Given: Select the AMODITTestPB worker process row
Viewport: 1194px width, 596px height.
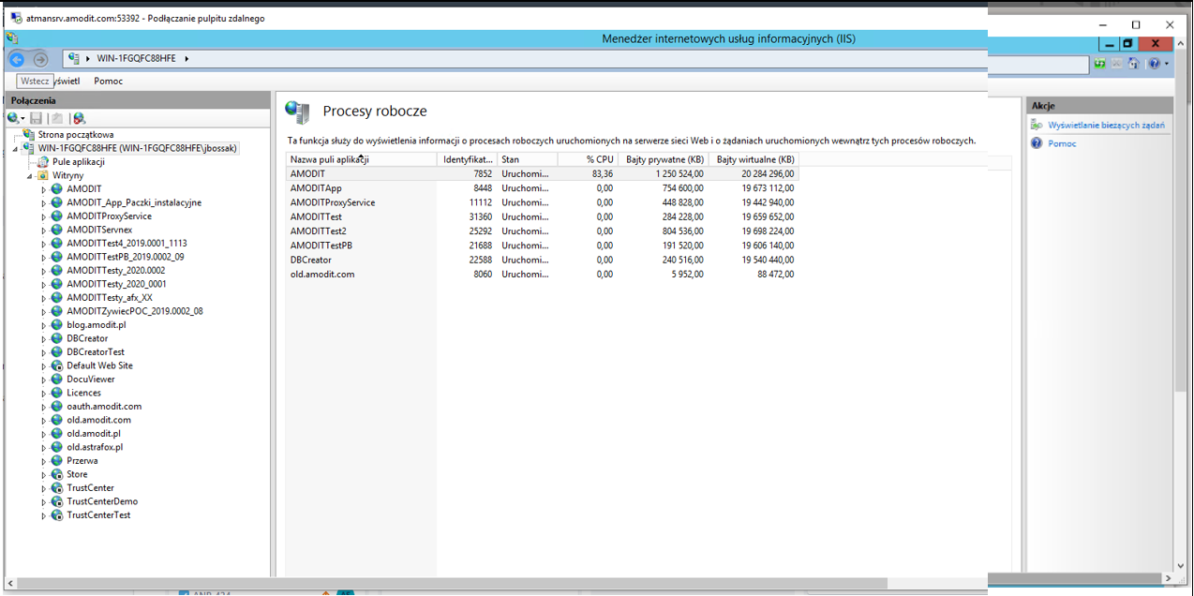Looking at the screenshot, I should click(x=543, y=246).
